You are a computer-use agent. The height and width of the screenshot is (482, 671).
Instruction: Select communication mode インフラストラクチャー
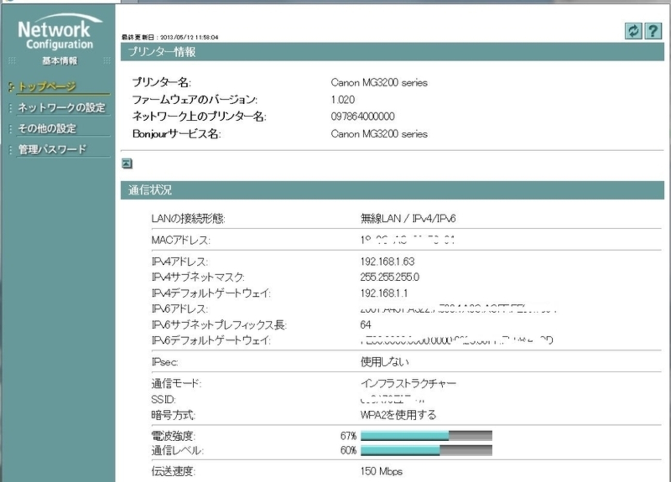point(409,383)
